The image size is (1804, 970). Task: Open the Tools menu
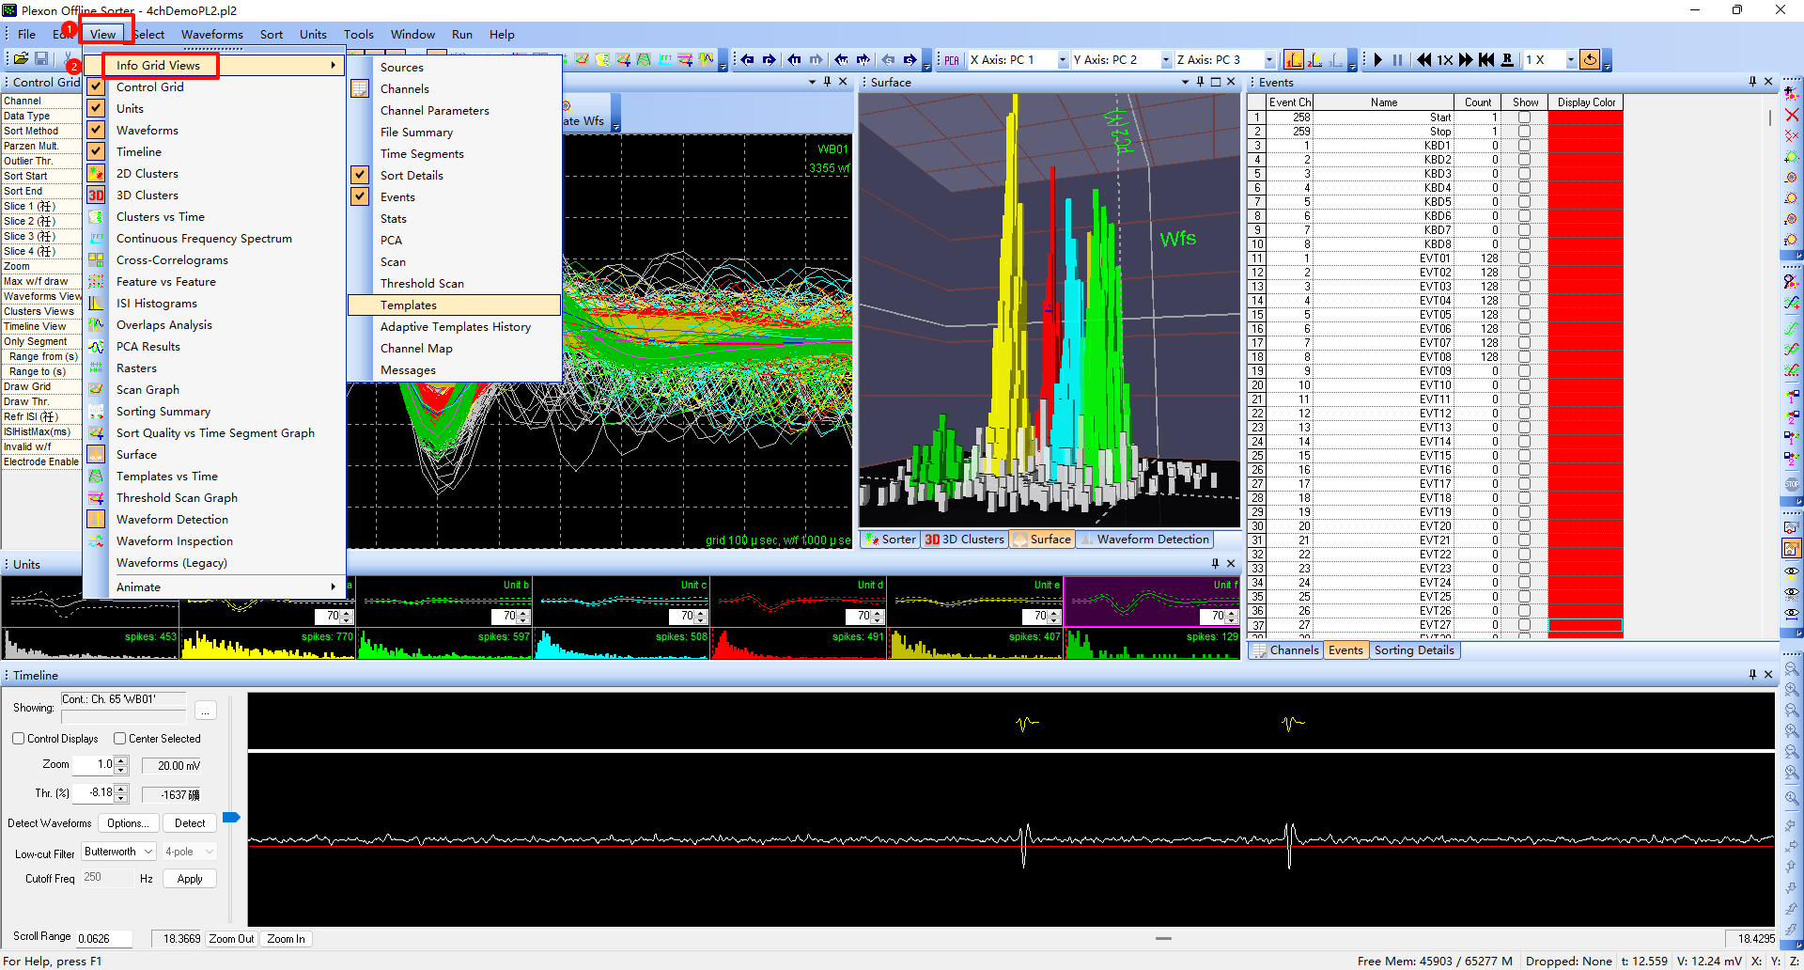[358, 35]
